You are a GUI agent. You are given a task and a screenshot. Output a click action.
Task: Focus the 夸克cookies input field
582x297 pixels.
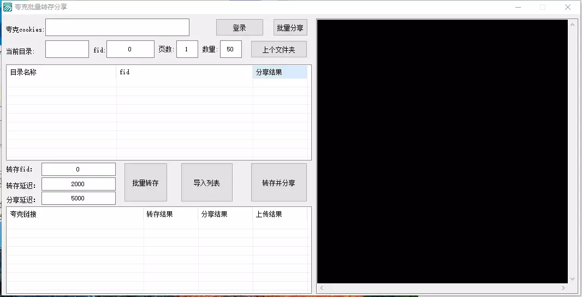(117, 27)
